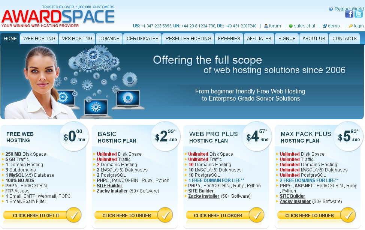Click the login key icon
This screenshot has height=230, width=365.
click(x=350, y=26)
